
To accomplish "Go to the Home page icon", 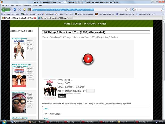I will coord(24,10).
